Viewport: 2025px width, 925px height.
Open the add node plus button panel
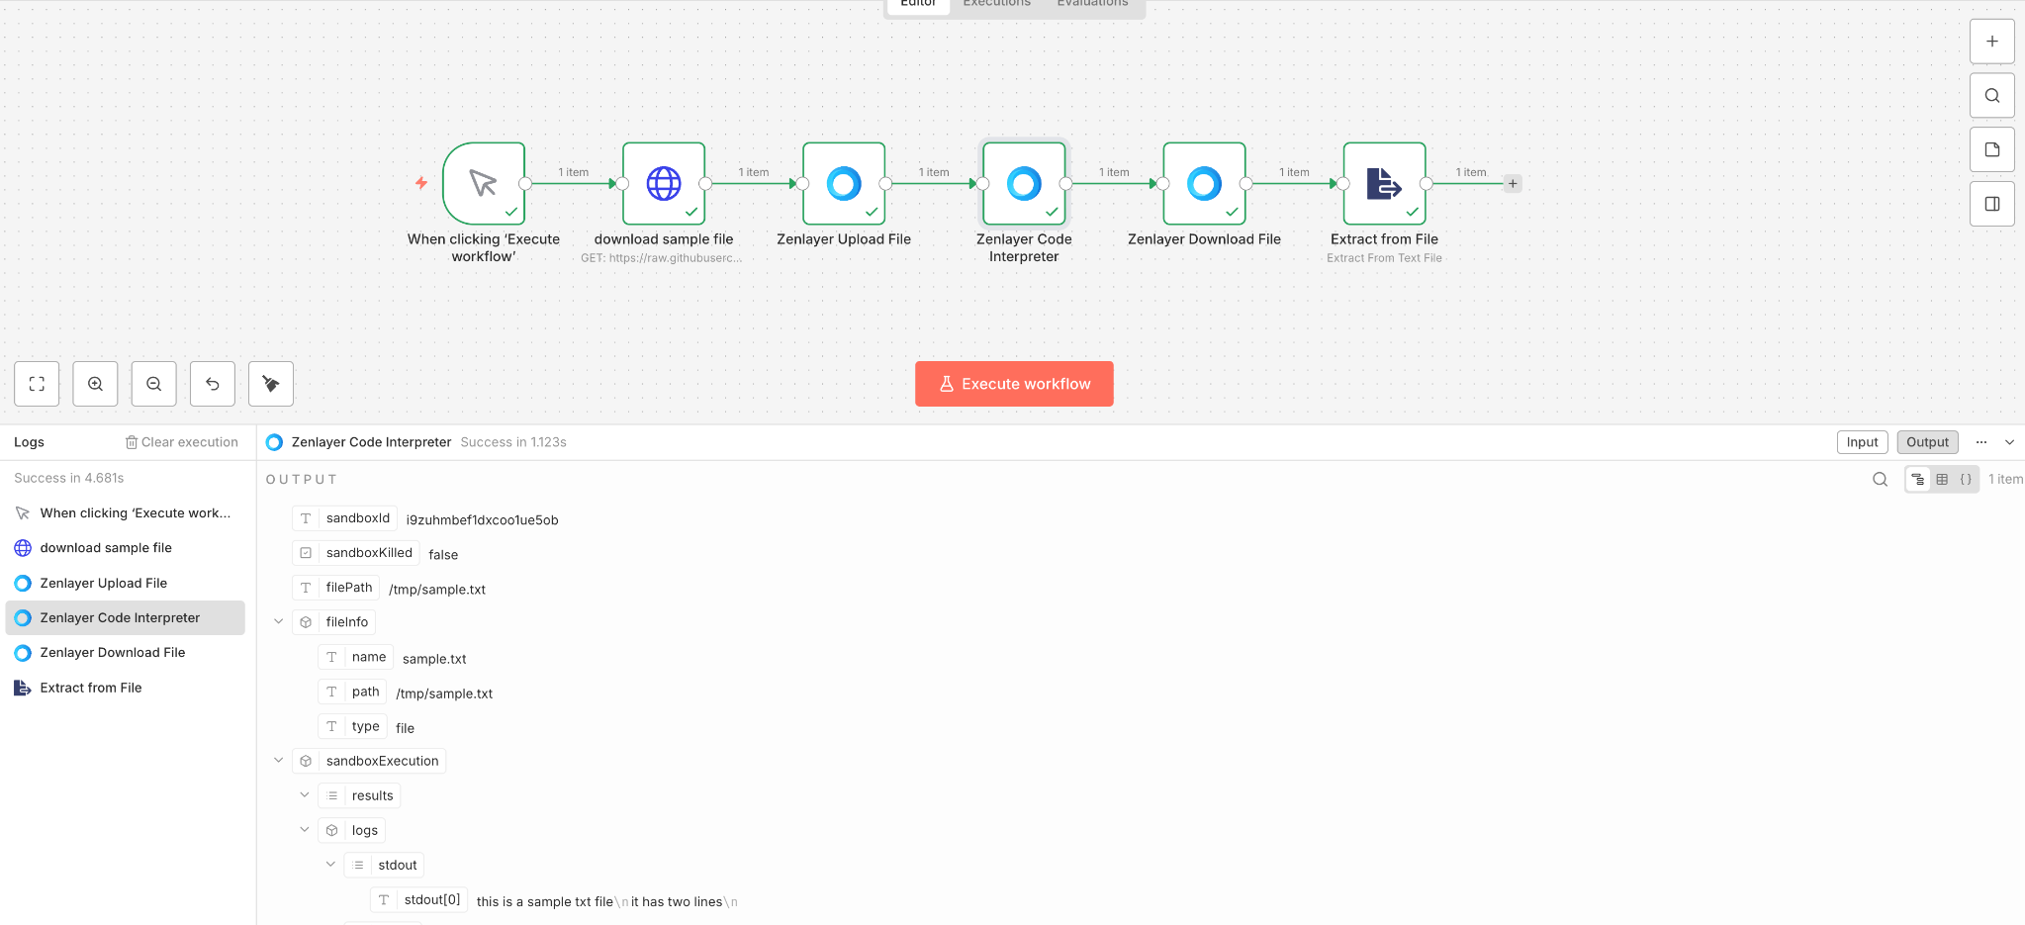1991,42
